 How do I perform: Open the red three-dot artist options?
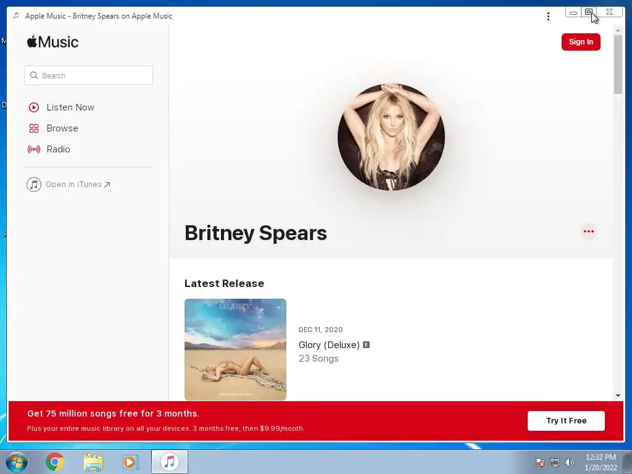pos(588,231)
